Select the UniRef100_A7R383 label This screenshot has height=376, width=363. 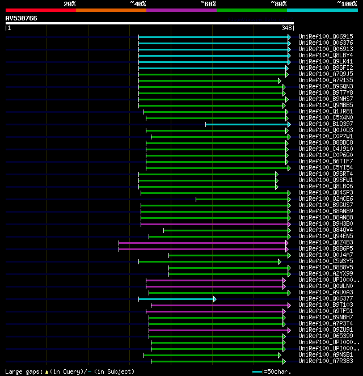tap(326, 361)
